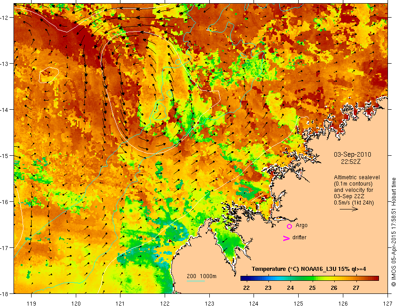The image size is (397, 307).
Task: Click the '03-Sep 22Z' text line
Action: pos(349,196)
